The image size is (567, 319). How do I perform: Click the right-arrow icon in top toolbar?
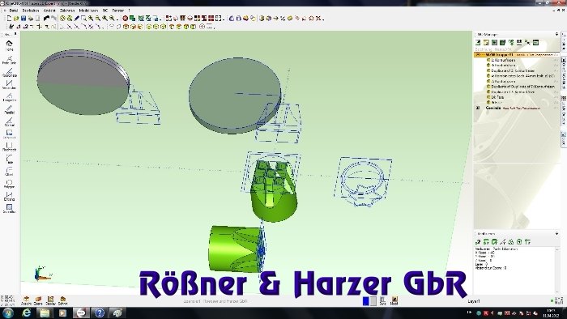click(276, 18)
